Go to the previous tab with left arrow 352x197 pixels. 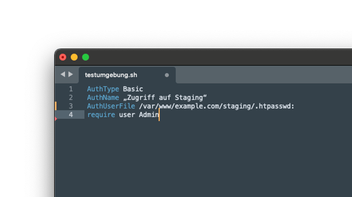(63, 74)
